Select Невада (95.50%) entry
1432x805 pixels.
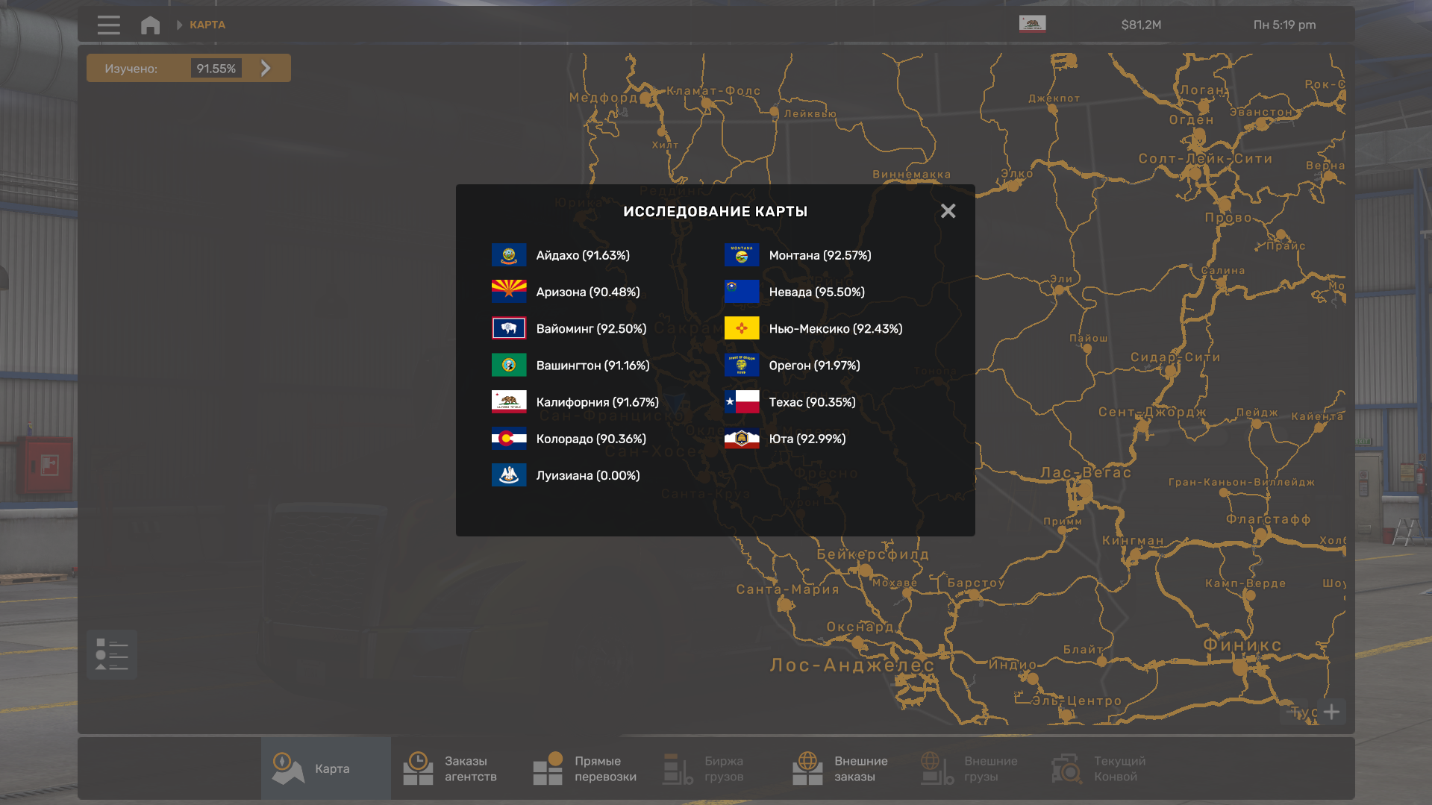point(817,292)
